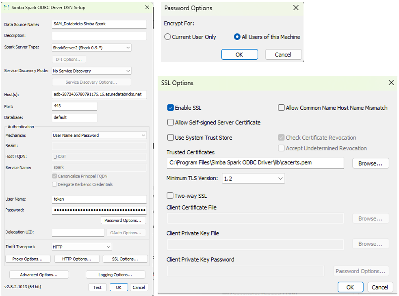Open Password Options in DSN Setup window

pos(124,220)
